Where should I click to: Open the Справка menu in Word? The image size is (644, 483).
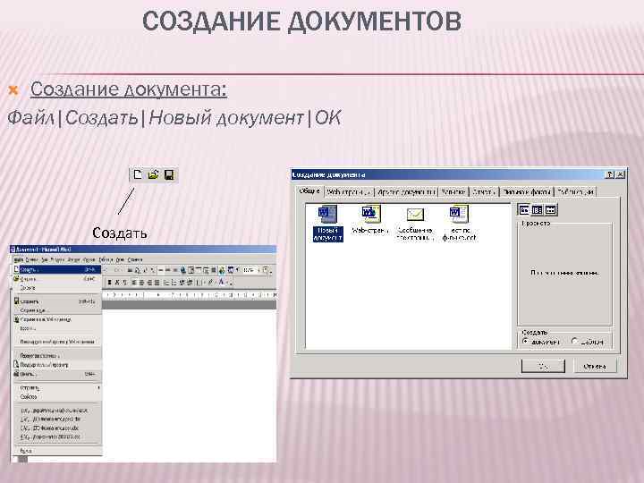(135, 259)
